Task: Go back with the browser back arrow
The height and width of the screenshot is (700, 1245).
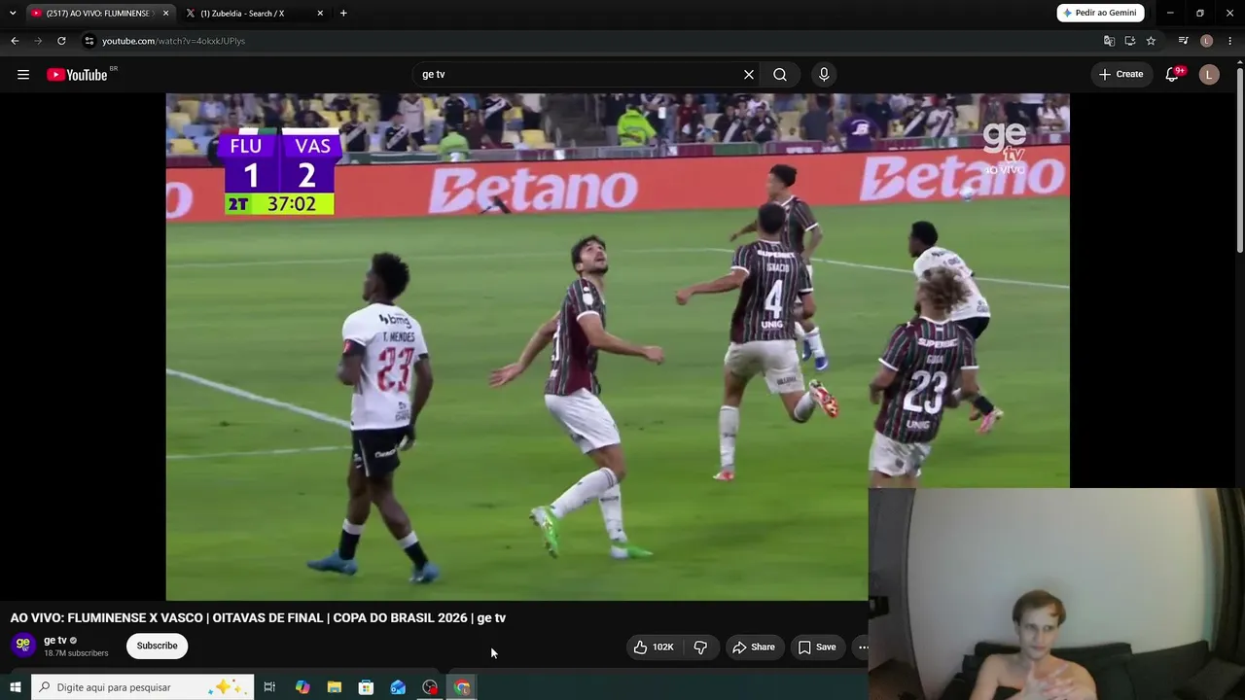Action: click(x=15, y=41)
